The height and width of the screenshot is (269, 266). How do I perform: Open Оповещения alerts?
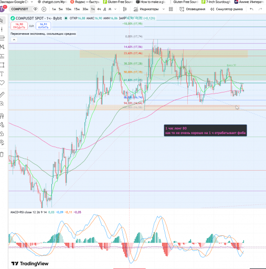[193, 9]
